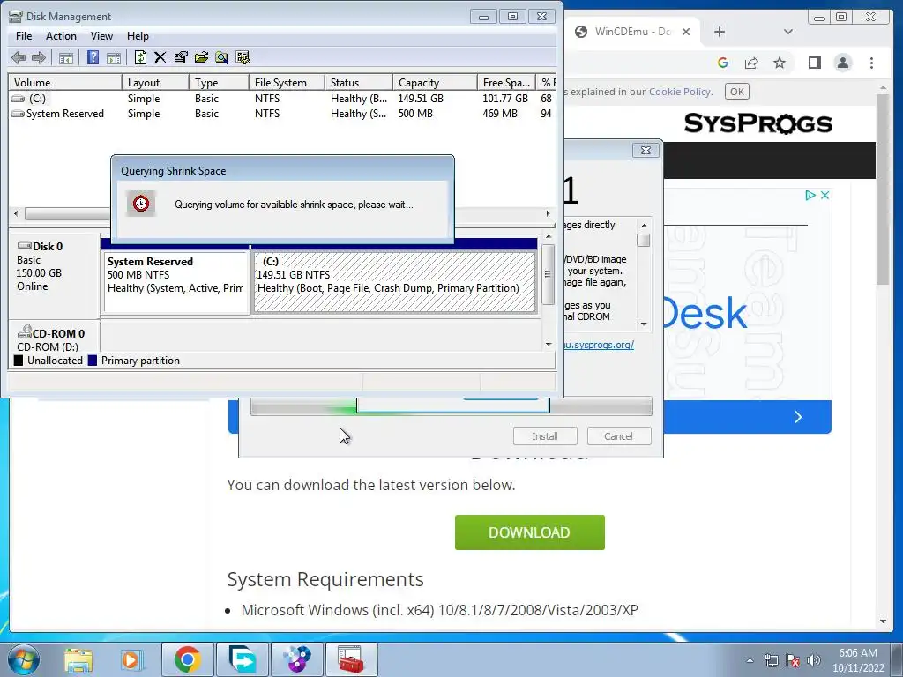
Task: Sort by the Capacity column header
Action: [434, 82]
